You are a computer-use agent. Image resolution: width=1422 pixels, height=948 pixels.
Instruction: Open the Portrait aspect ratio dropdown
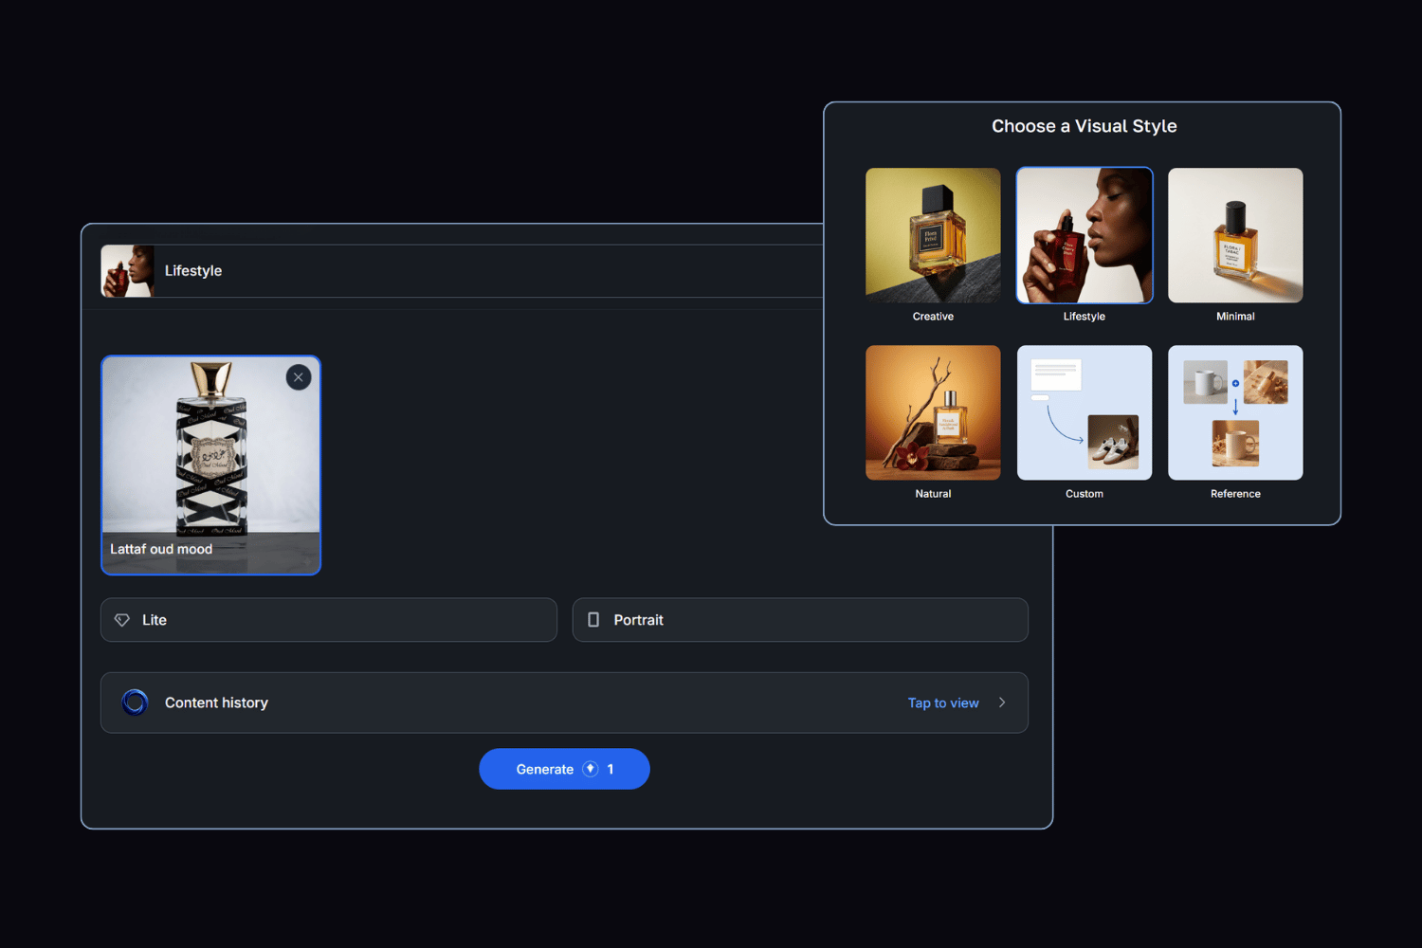800,620
